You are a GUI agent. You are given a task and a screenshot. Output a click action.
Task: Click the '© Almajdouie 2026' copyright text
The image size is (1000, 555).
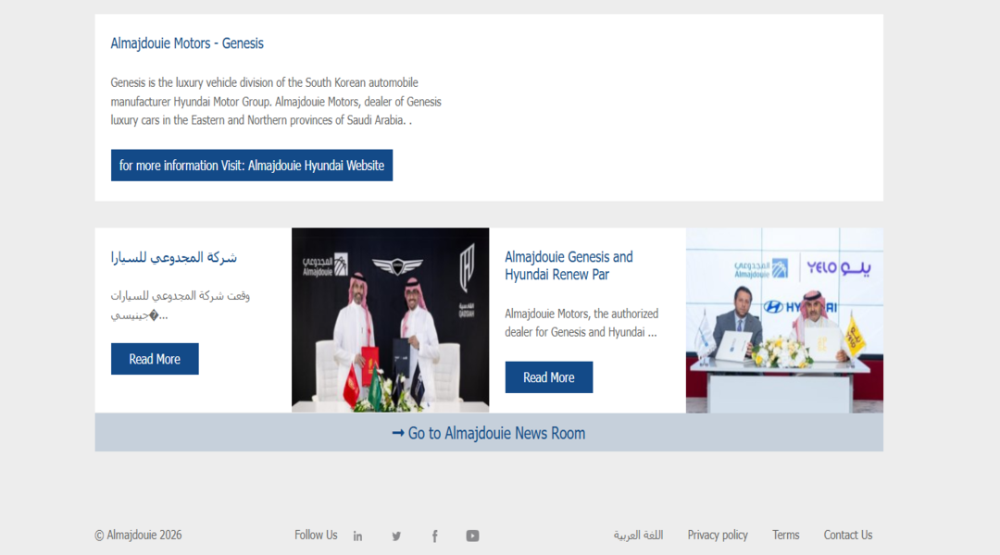pos(138,536)
